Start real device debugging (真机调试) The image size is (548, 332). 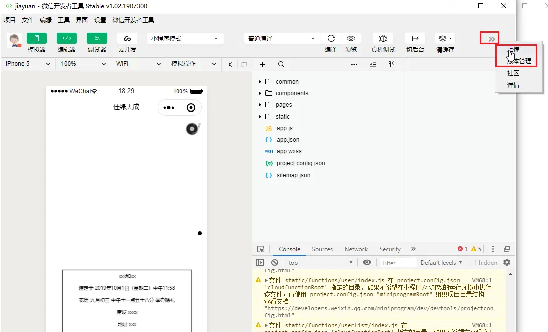383,38
